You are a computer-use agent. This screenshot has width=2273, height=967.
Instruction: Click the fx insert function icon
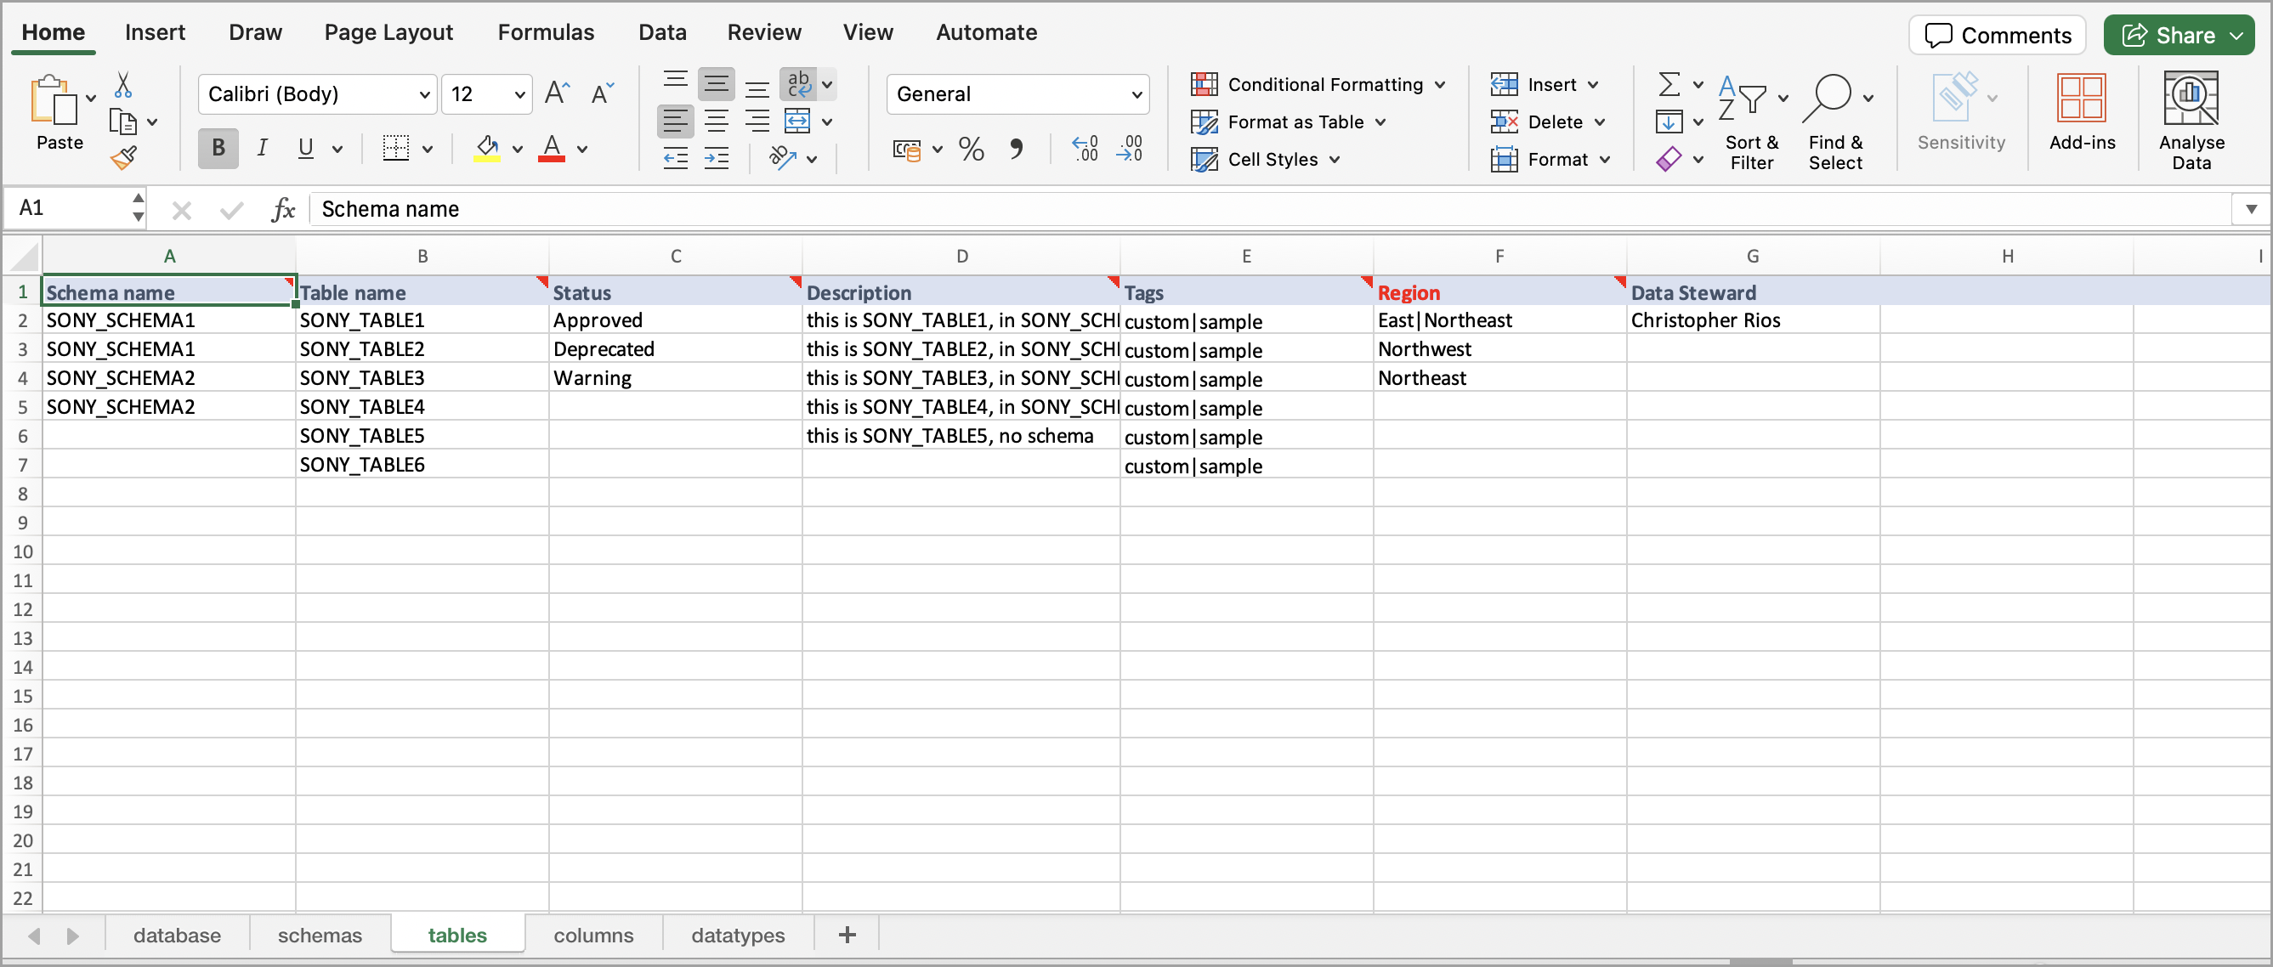[x=283, y=209]
